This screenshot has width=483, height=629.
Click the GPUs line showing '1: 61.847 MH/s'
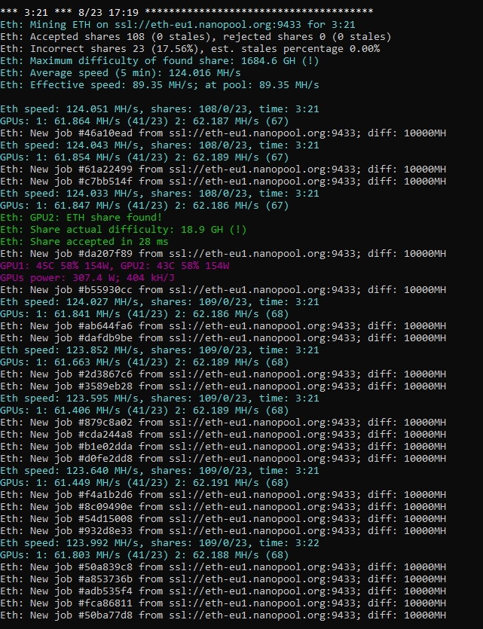click(145, 205)
